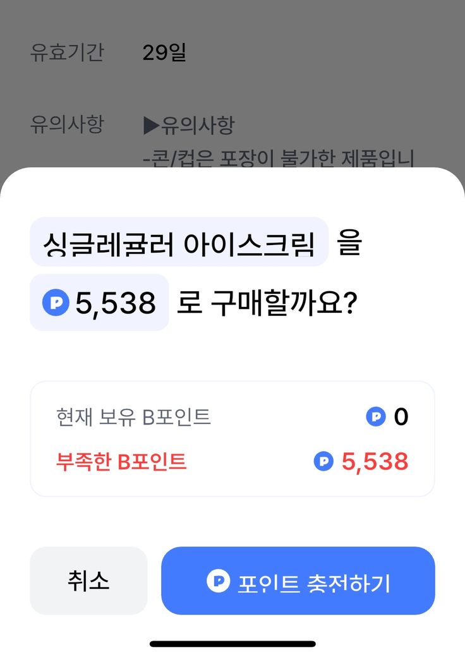The height and width of the screenshot is (657, 465).
Task: Tap the P icon inside 포인트 충전하기 button
Action: pos(218,581)
